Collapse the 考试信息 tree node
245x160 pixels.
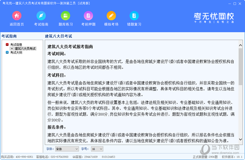[x=7, y=45]
